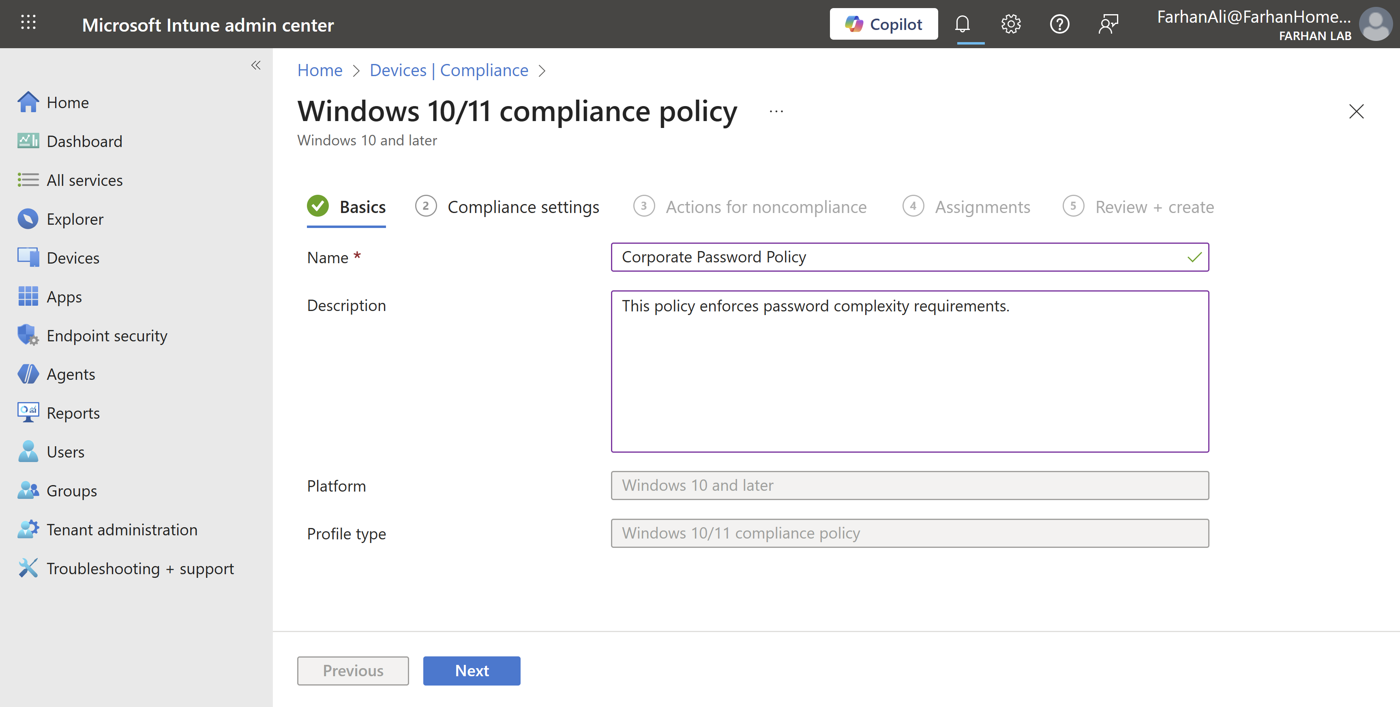The height and width of the screenshot is (707, 1400).
Task: Launch Copilot from the header
Action: point(883,24)
